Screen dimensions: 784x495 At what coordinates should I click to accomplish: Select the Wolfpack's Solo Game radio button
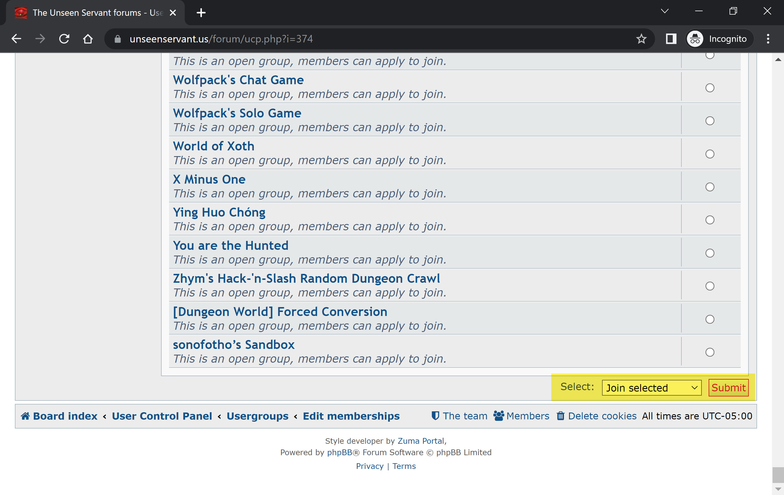point(710,121)
